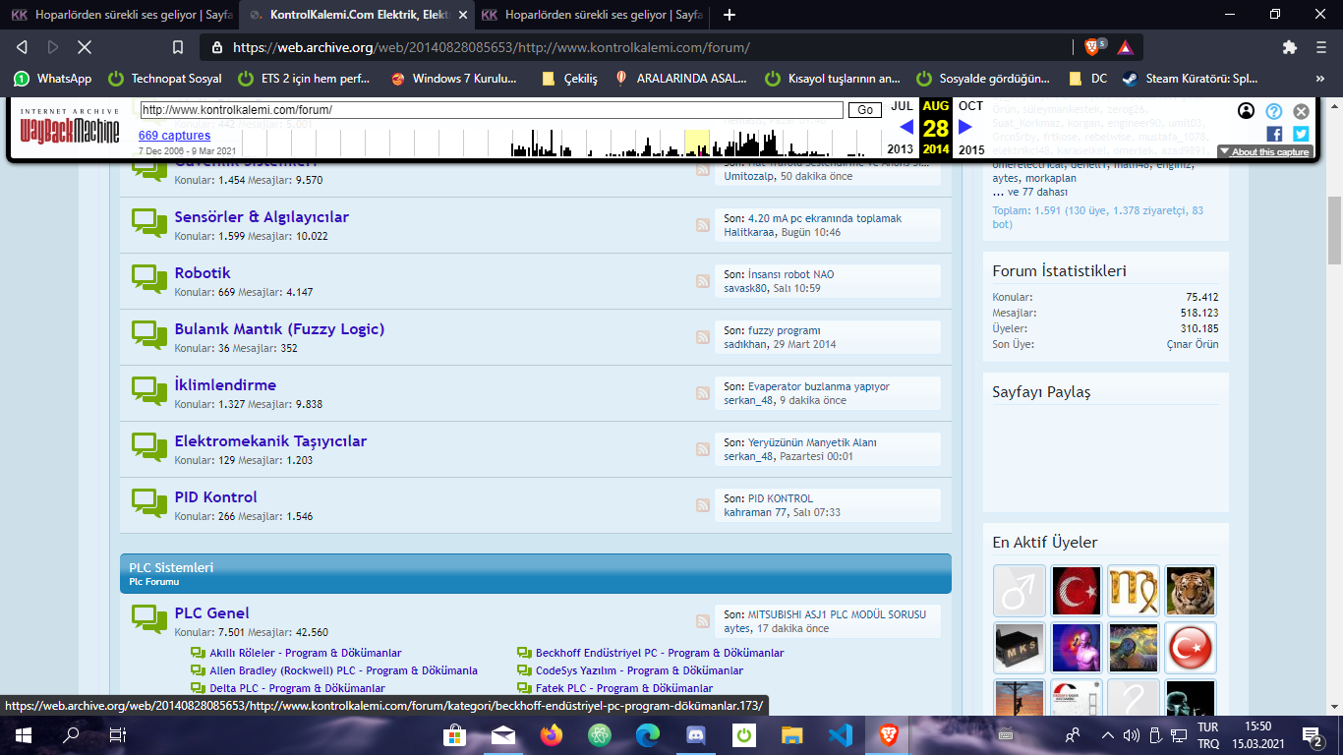Share capture via the Twitter icon
This screenshot has width=1343, height=755.
(1301, 134)
